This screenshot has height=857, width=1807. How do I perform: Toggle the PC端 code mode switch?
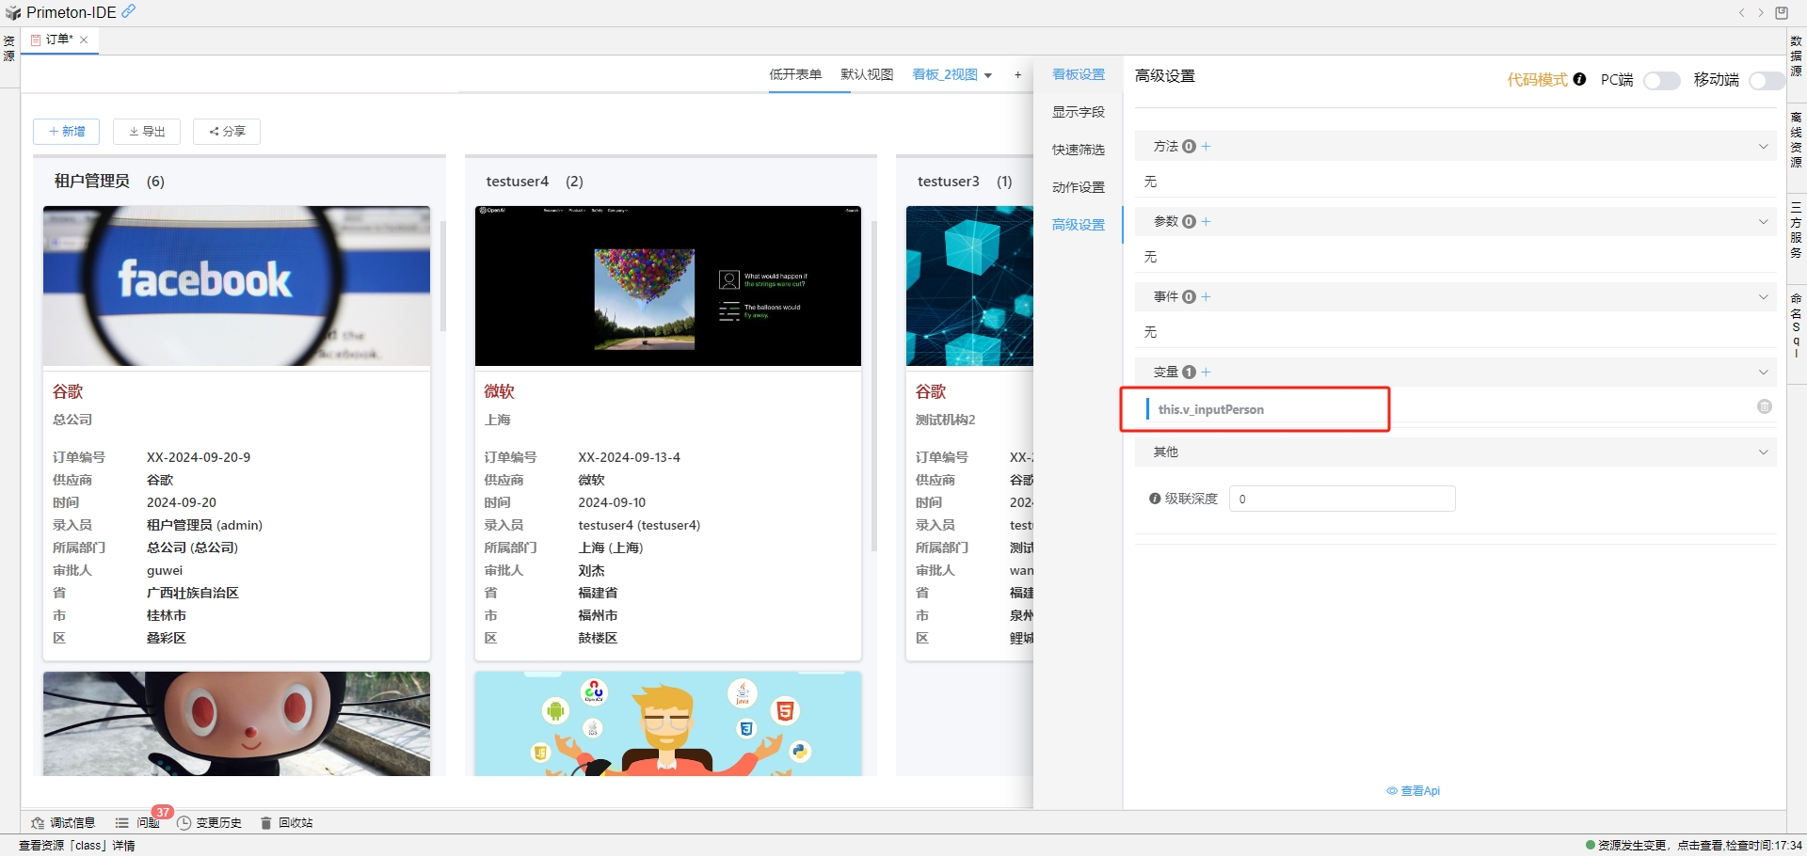[1661, 81]
